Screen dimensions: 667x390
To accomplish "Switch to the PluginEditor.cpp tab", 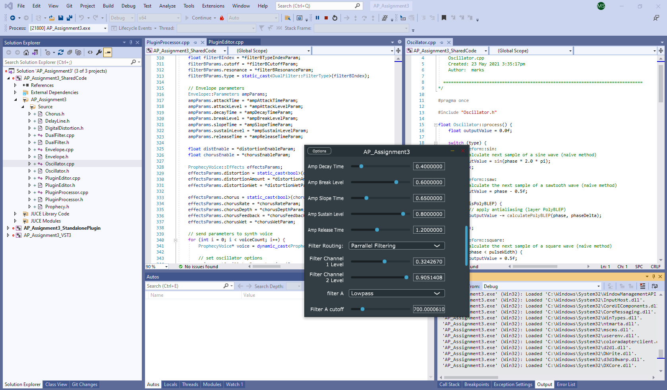I will (226, 42).
